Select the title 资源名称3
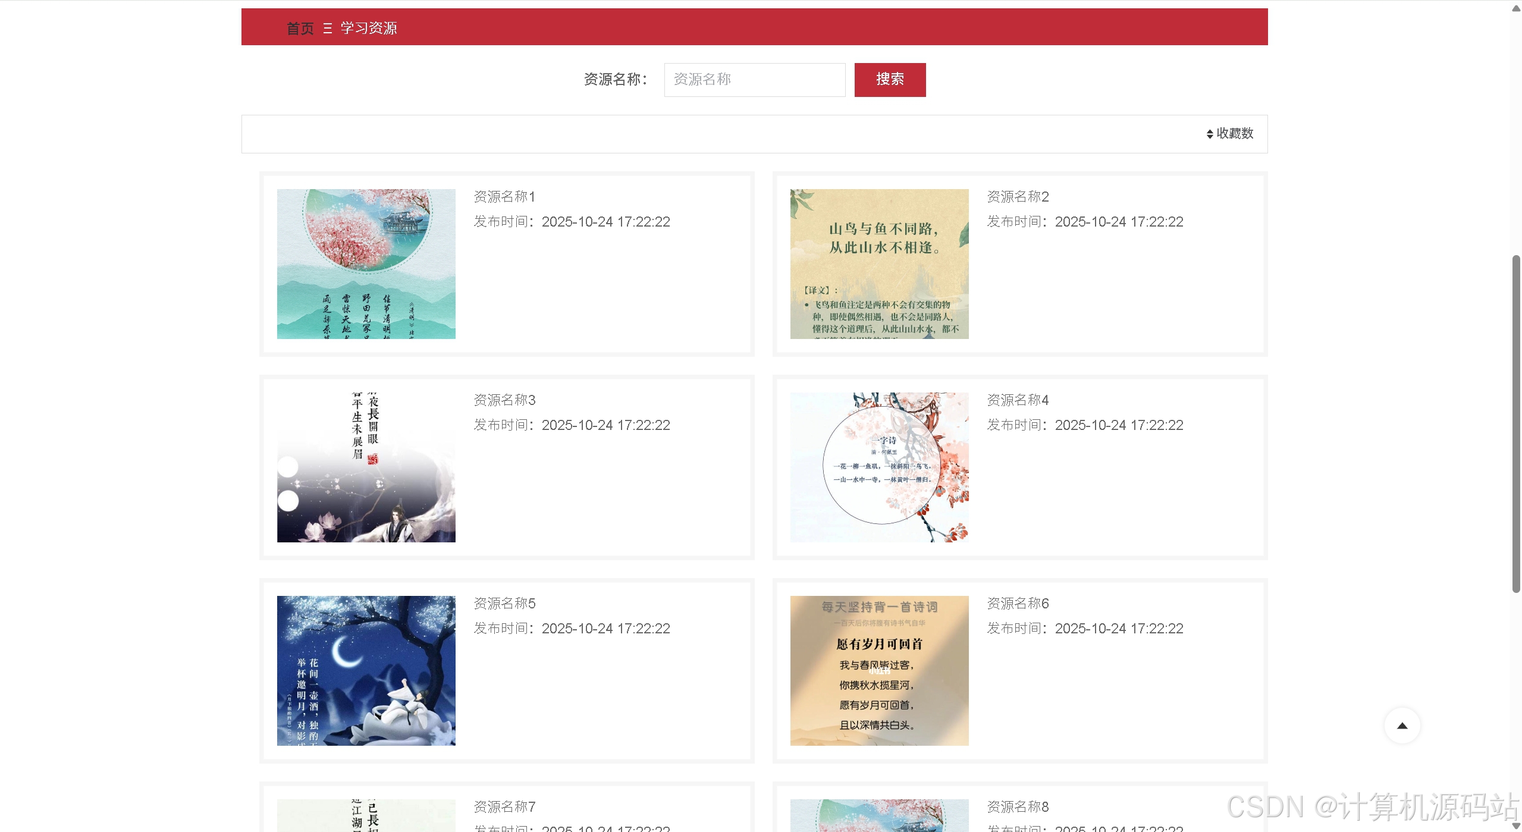This screenshot has width=1522, height=832. (x=504, y=400)
